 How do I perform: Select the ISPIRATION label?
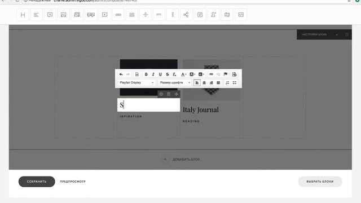point(131,117)
